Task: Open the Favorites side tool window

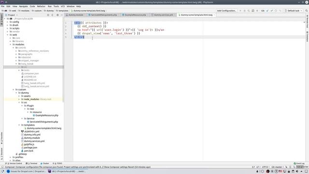Action: (1, 138)
